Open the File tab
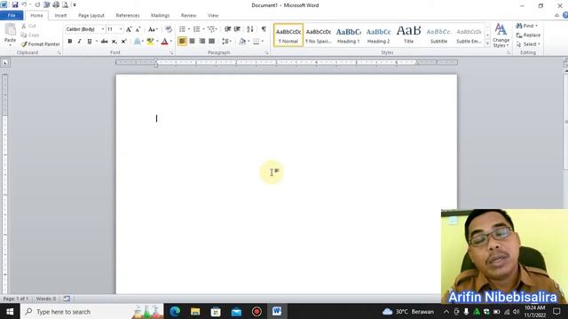 pos(12,15)
